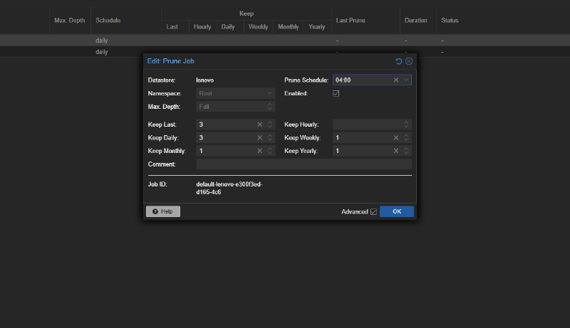The width and height of the screenshot is (570, 328).
Task: Click the Keep Hourly column header
Action: 202,27
